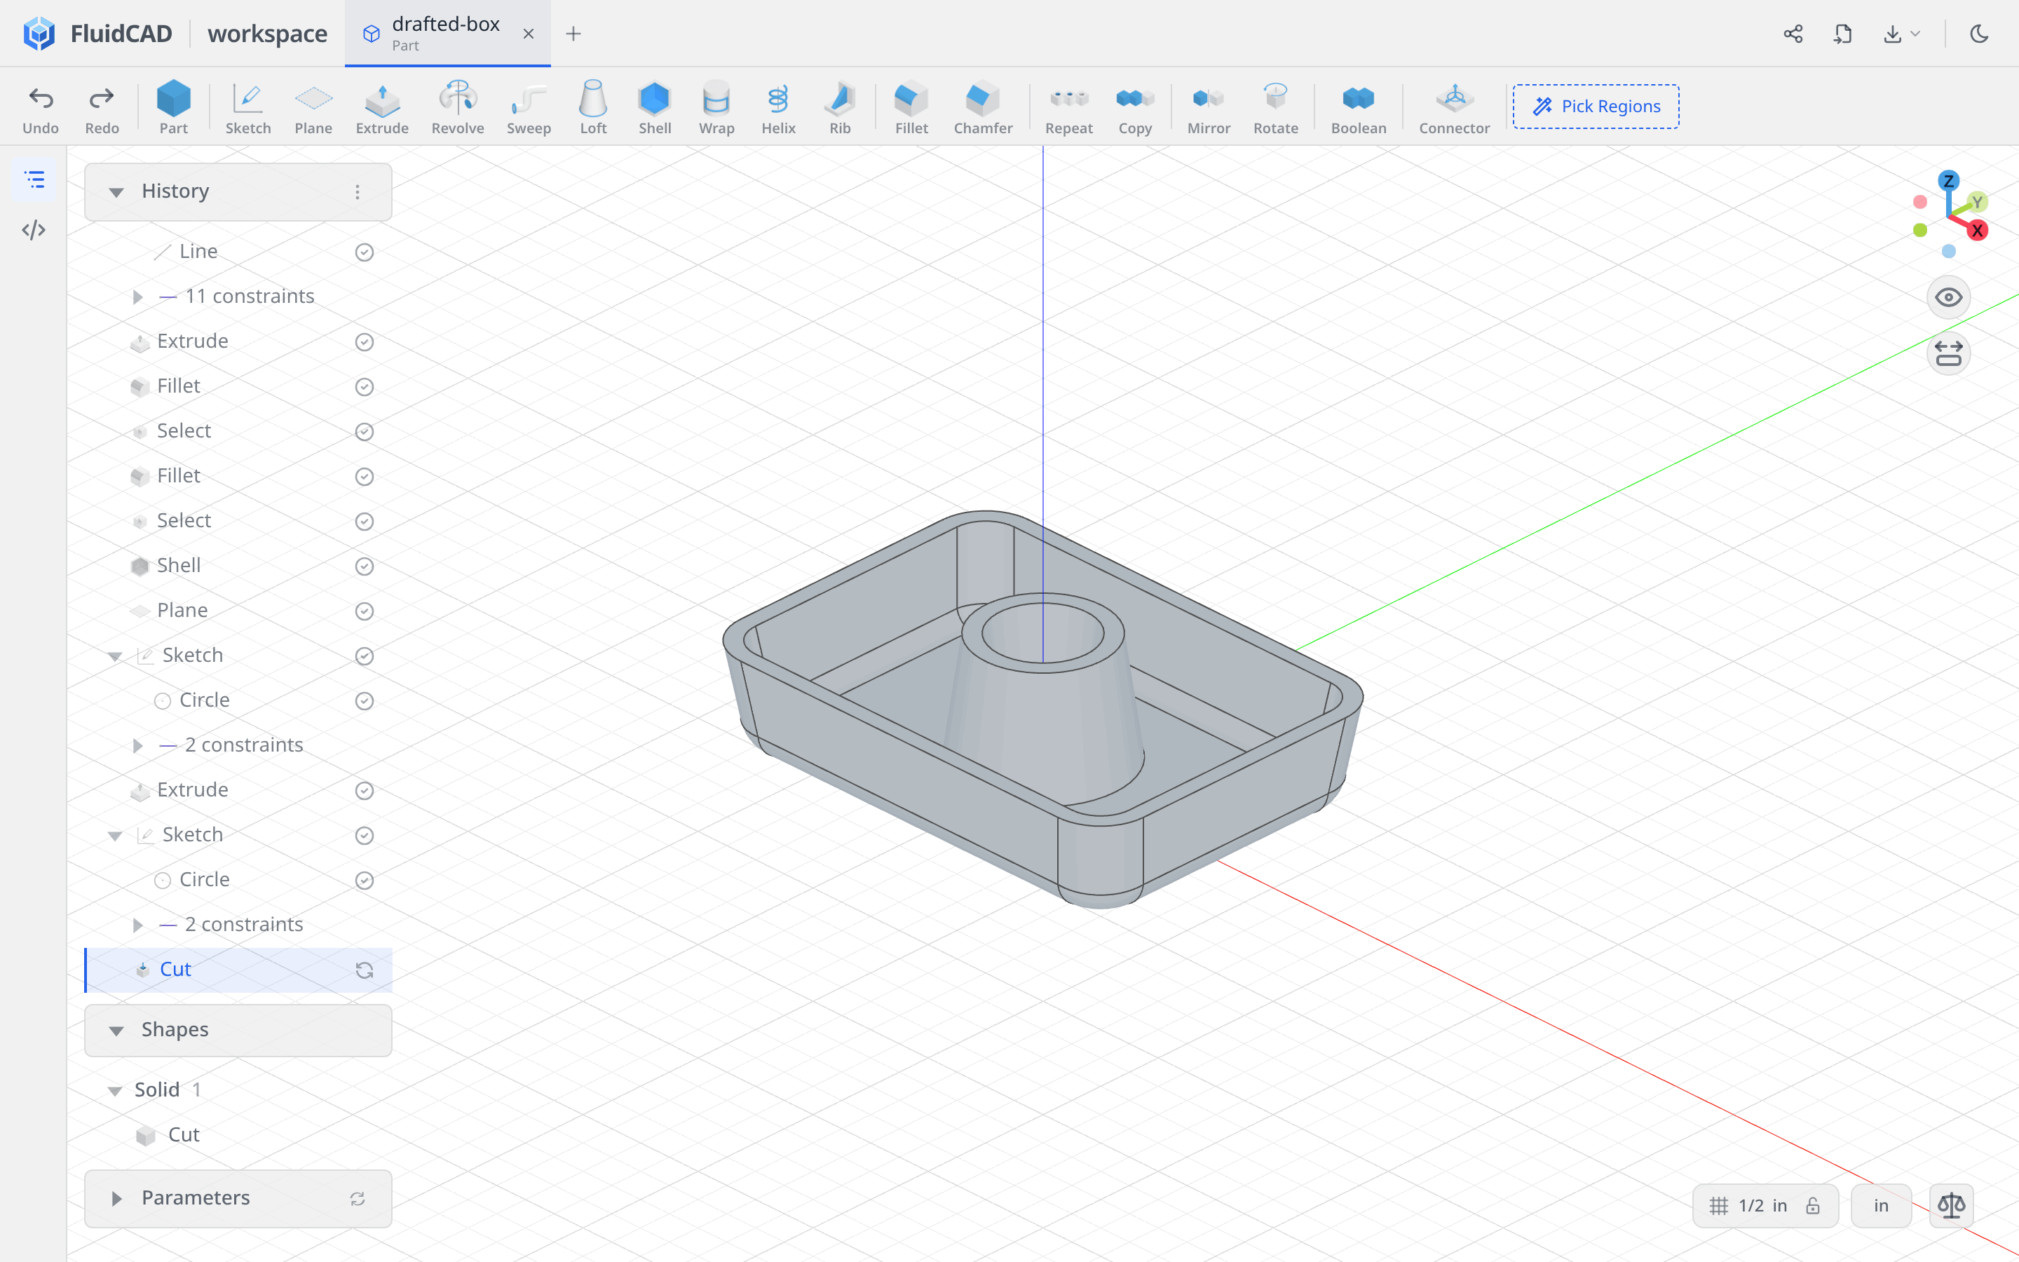
Task: Select the Connector tool
Action: tap(1454, 108)
